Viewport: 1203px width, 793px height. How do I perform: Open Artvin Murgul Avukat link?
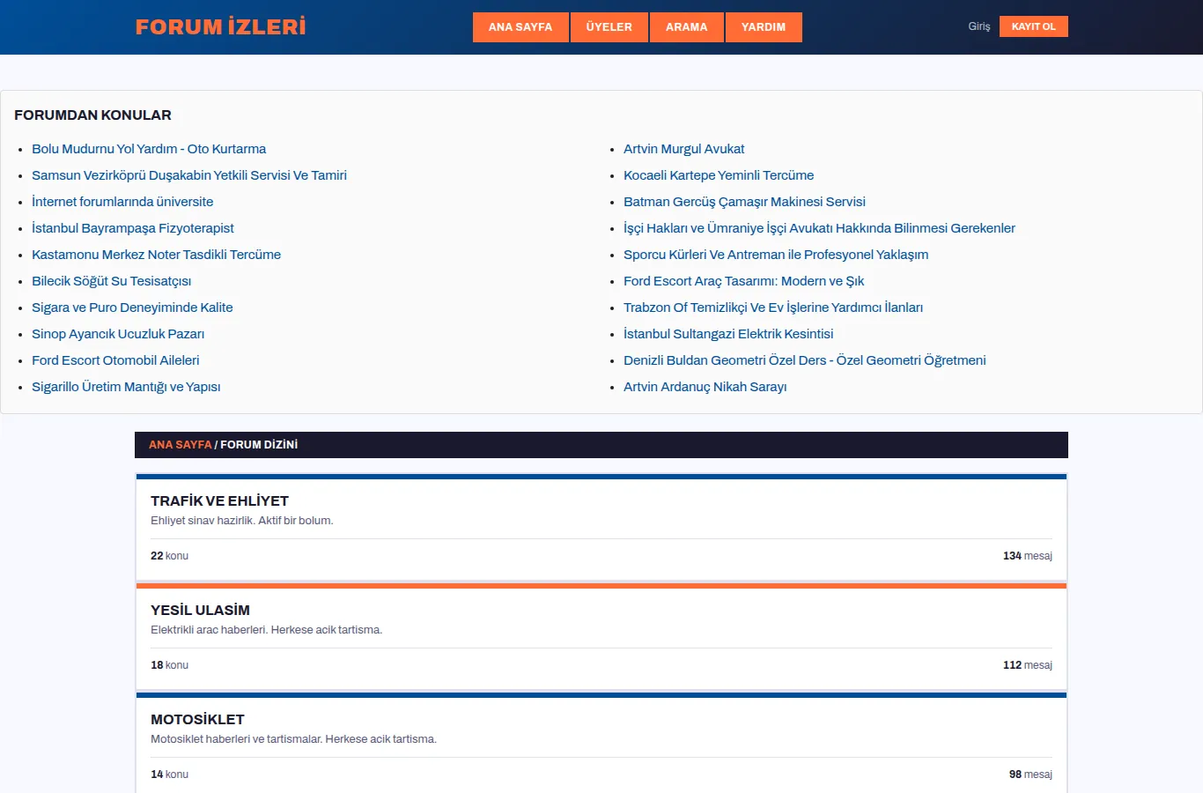click(x=684, y=149)
